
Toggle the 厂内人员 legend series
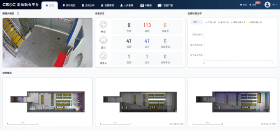point(211,23)
